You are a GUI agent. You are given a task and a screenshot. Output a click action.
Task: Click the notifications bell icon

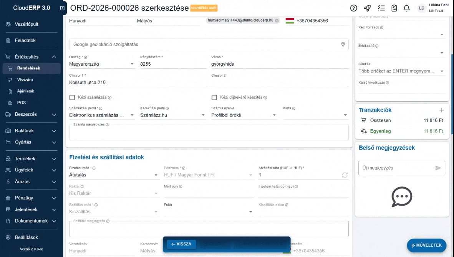pos(406,8)
